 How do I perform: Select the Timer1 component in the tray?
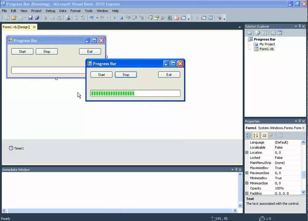pos(16,148)
